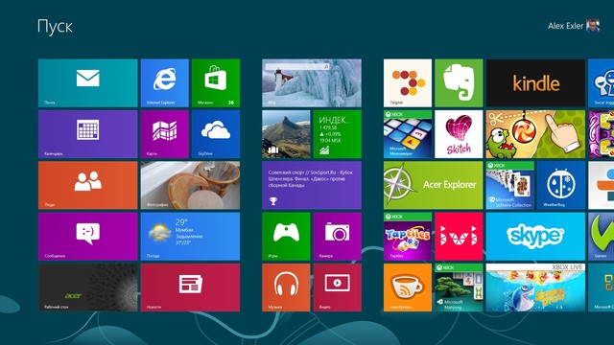The width and height of the screenshot is (614, 345).
Task: Open the Музыка headphones tile
Action: (x=286, y=287)
